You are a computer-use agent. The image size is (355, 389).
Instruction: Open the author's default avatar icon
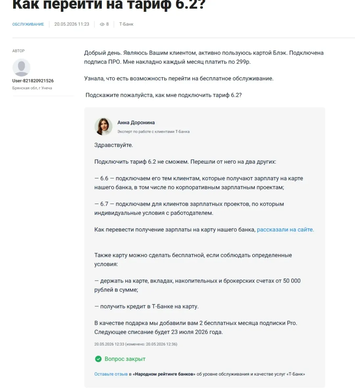[21, 67]
